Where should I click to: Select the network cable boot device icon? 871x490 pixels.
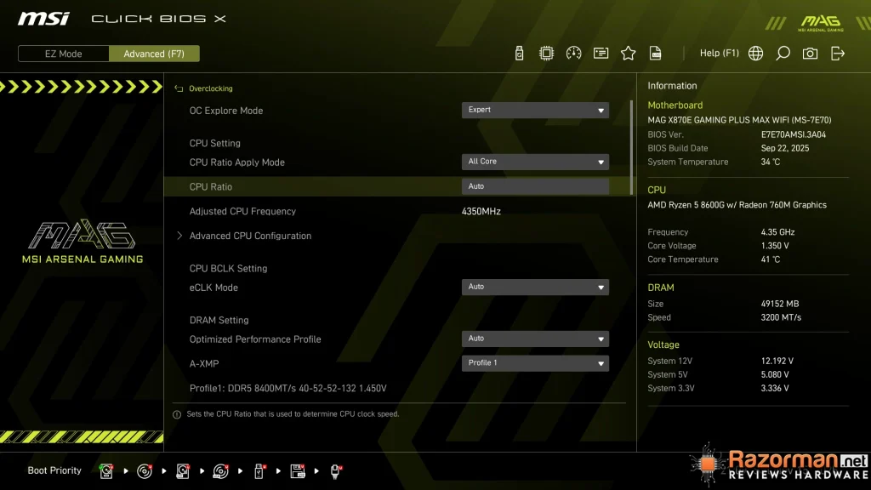pos(335,471)
